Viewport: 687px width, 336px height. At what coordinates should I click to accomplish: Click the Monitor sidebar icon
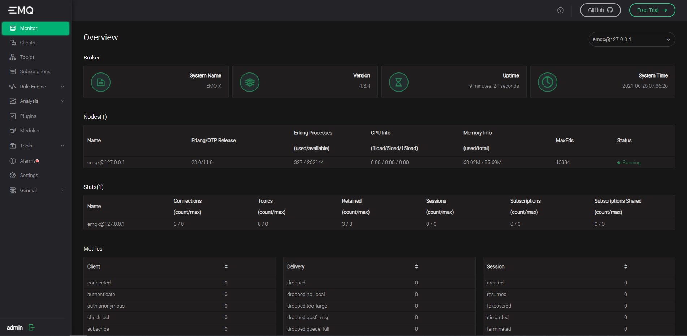[13, 28]
